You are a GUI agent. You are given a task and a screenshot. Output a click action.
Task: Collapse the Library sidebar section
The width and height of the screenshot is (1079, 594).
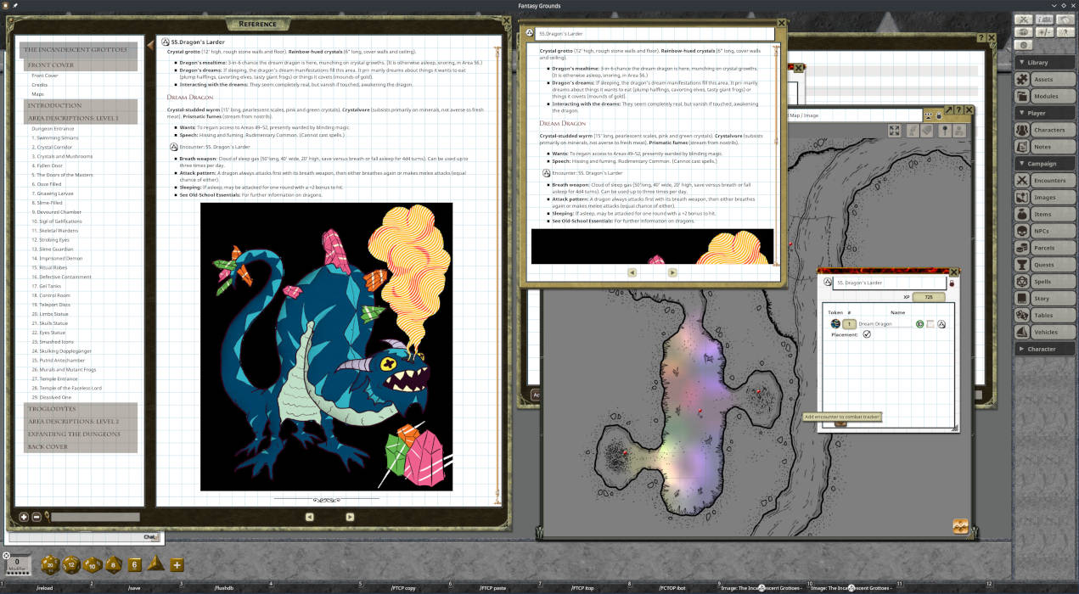(x=1044, y=62)
